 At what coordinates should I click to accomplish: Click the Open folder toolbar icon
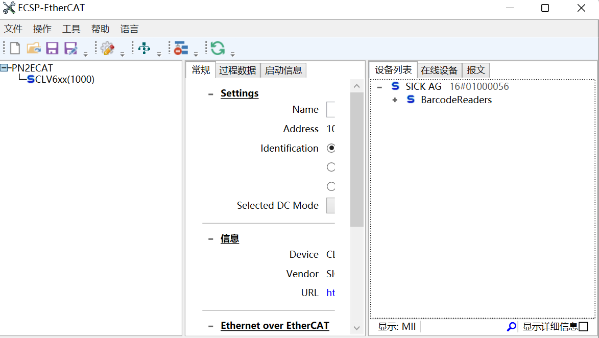[x=34, y=49]
